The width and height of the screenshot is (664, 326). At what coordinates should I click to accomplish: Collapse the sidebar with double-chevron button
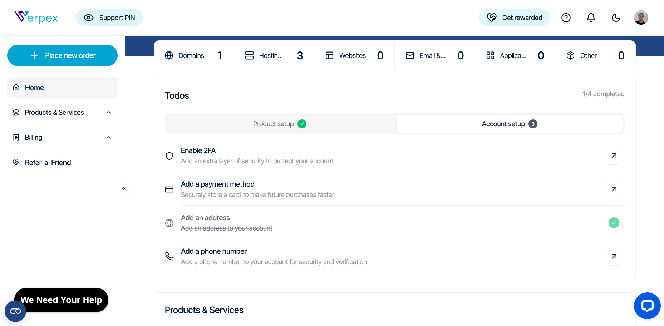[124, 188]
